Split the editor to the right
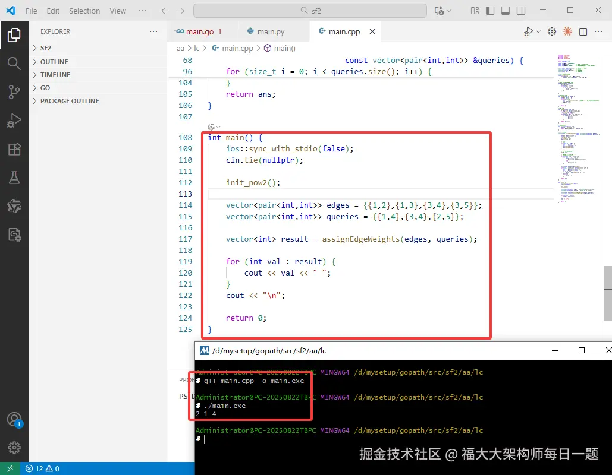 click(x=583, y=31)
